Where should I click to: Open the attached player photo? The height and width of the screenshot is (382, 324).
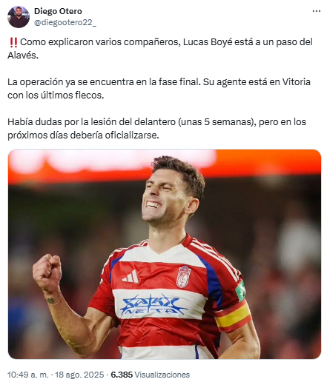165,254
